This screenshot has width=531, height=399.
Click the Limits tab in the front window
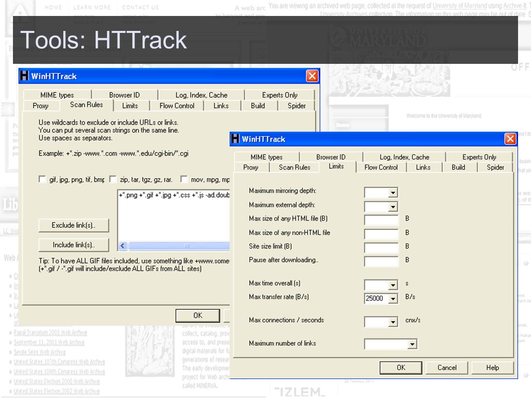click(336, 167)
